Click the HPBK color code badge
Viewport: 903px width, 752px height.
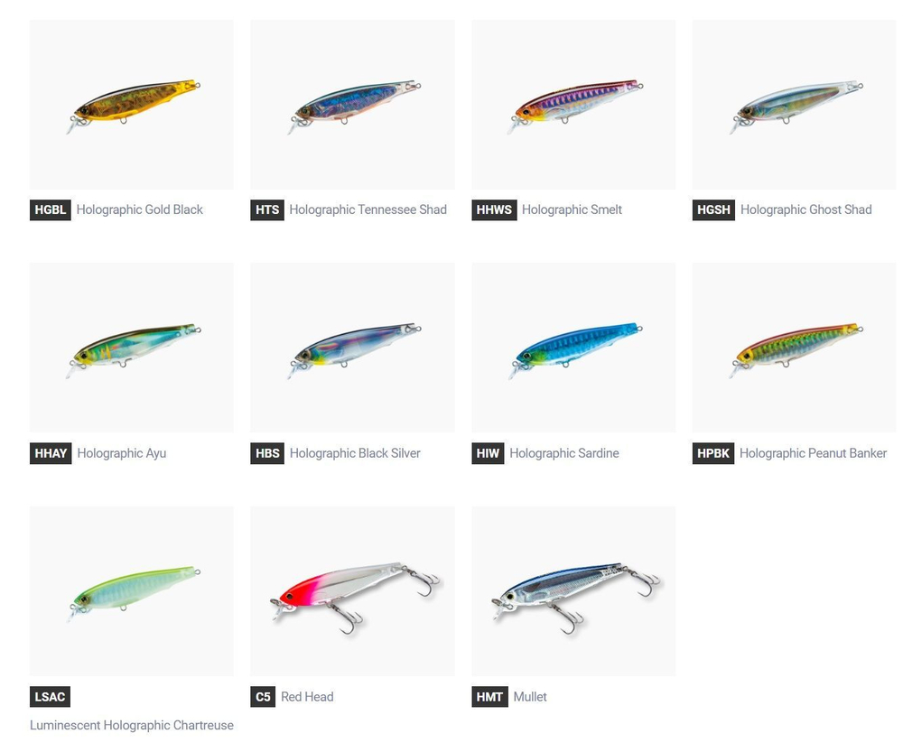click(713, 453)
